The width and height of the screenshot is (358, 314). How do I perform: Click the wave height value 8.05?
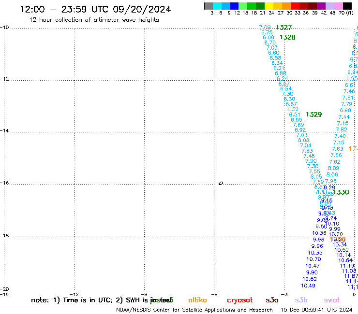pyautogui.click(x=316, y=176)
